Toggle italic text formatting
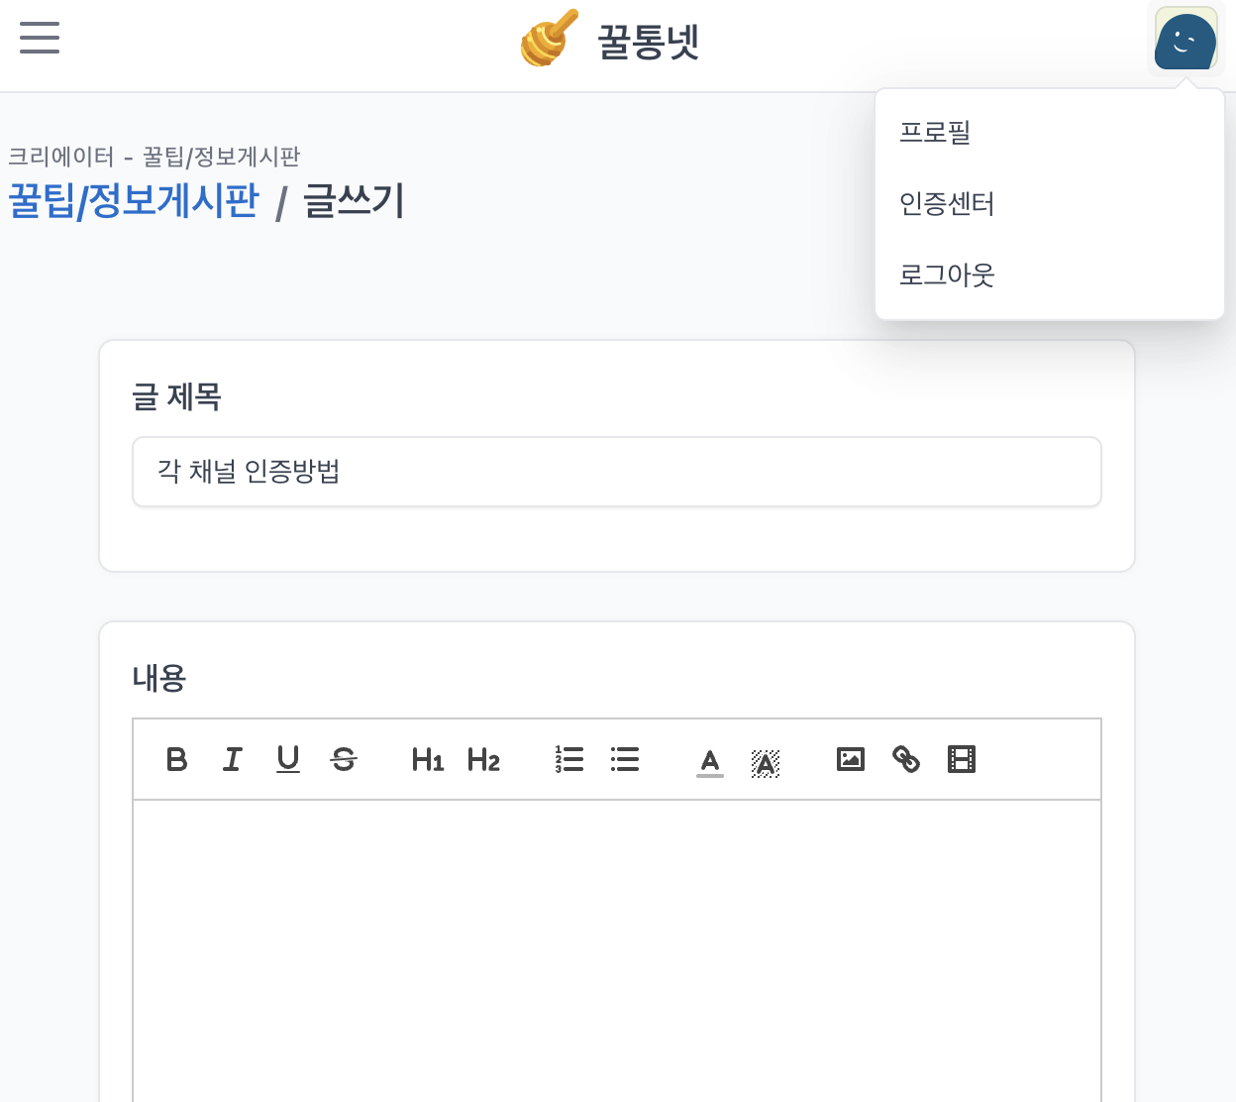This screenshot has height=1102, width=1236. 233,759
